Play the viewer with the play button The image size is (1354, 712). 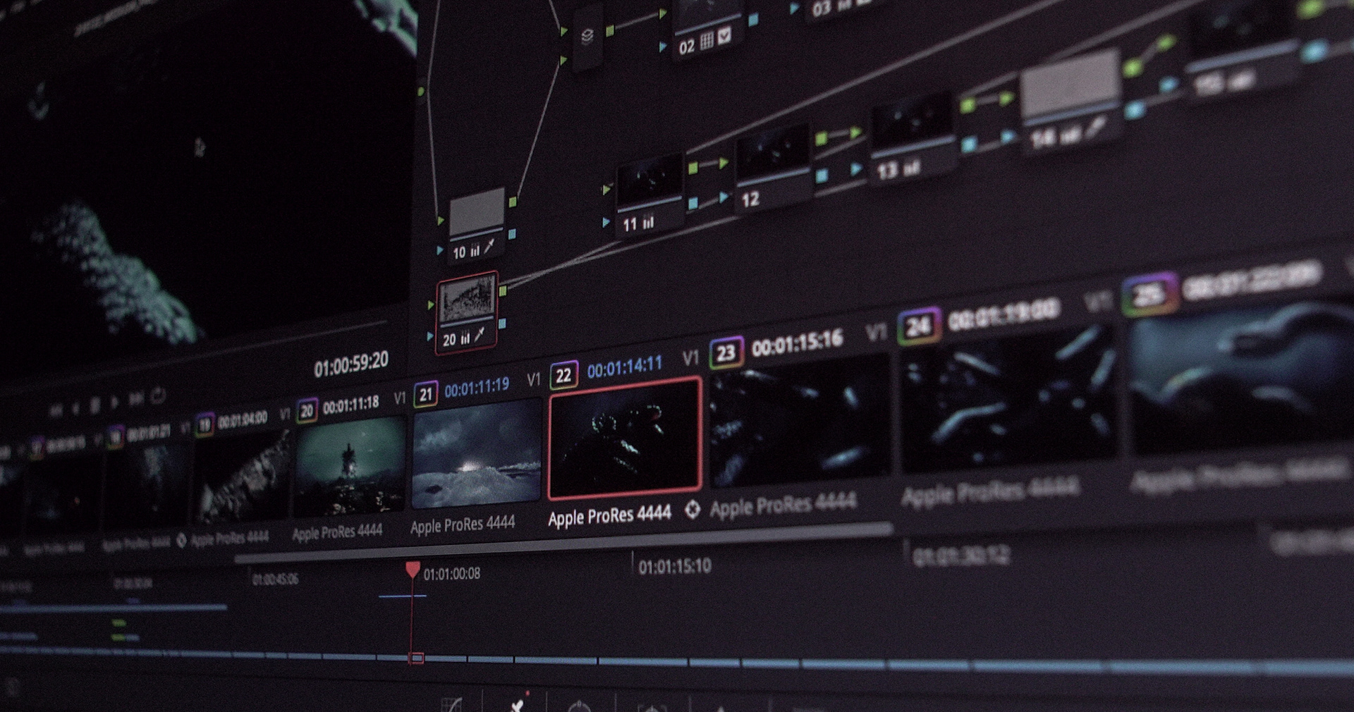(114, 403)
